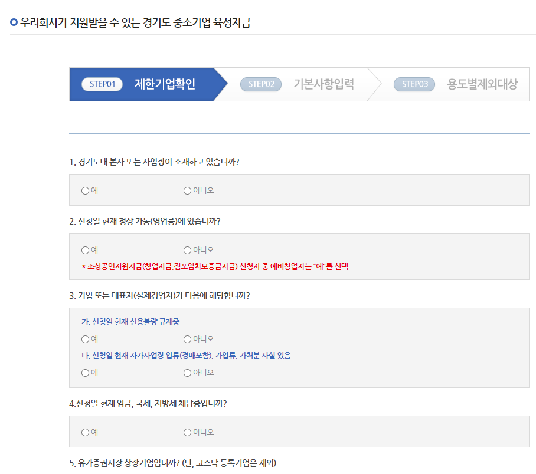Viewport: 536px width, 474px height.
Task: Click the page title 경기도 중소기업 육성자금
Action: point(135,22)
